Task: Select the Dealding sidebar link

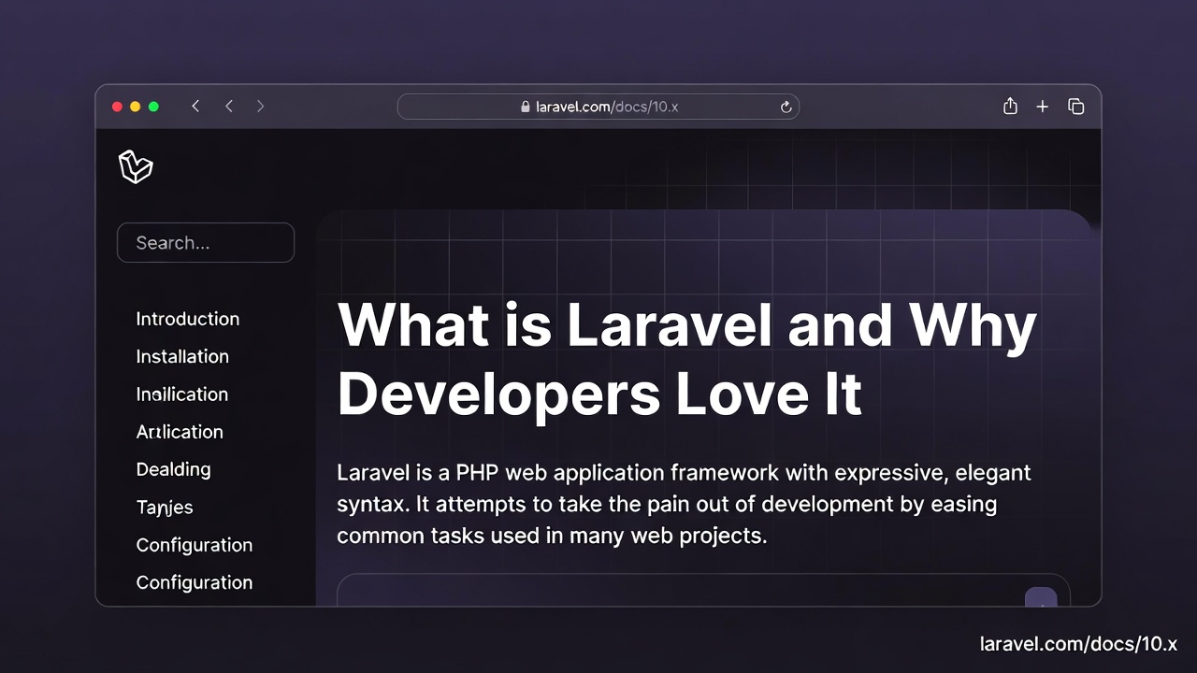Action: (173, 469)
